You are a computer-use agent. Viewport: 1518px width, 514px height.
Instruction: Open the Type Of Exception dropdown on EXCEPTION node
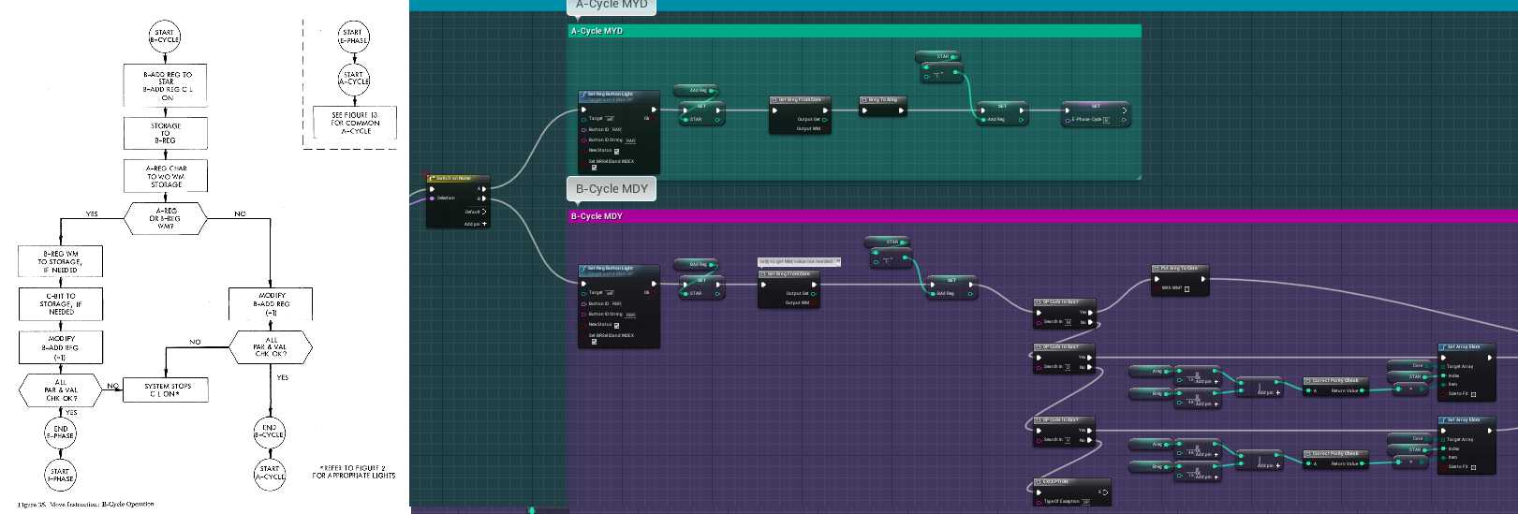(1086, 502)
